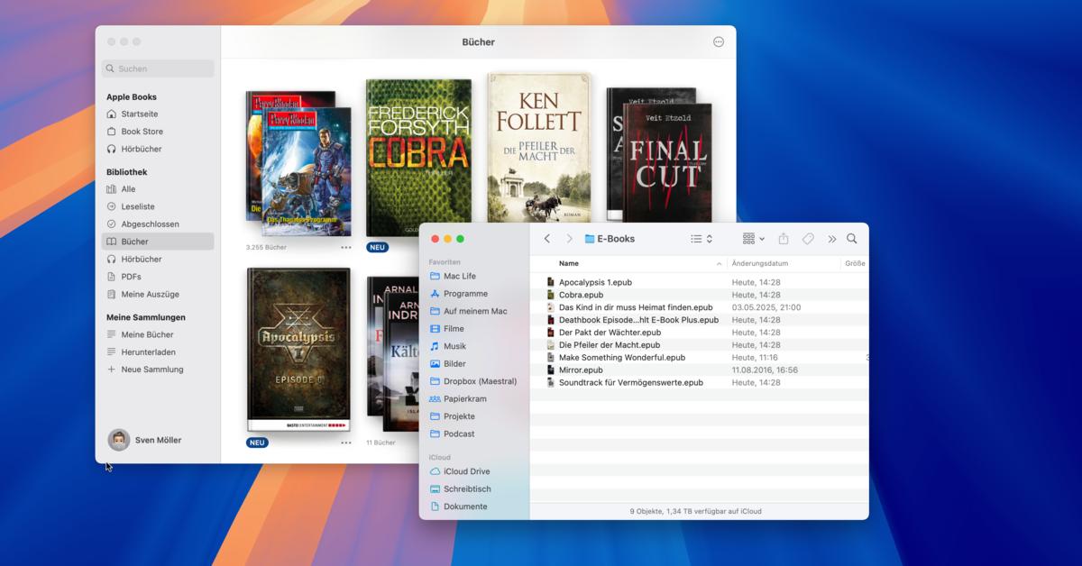Open Dokumente in Finder sidebar
The width and height of the screenshot is (1082, 566).
pyautogui.click(x=465, y=507)
